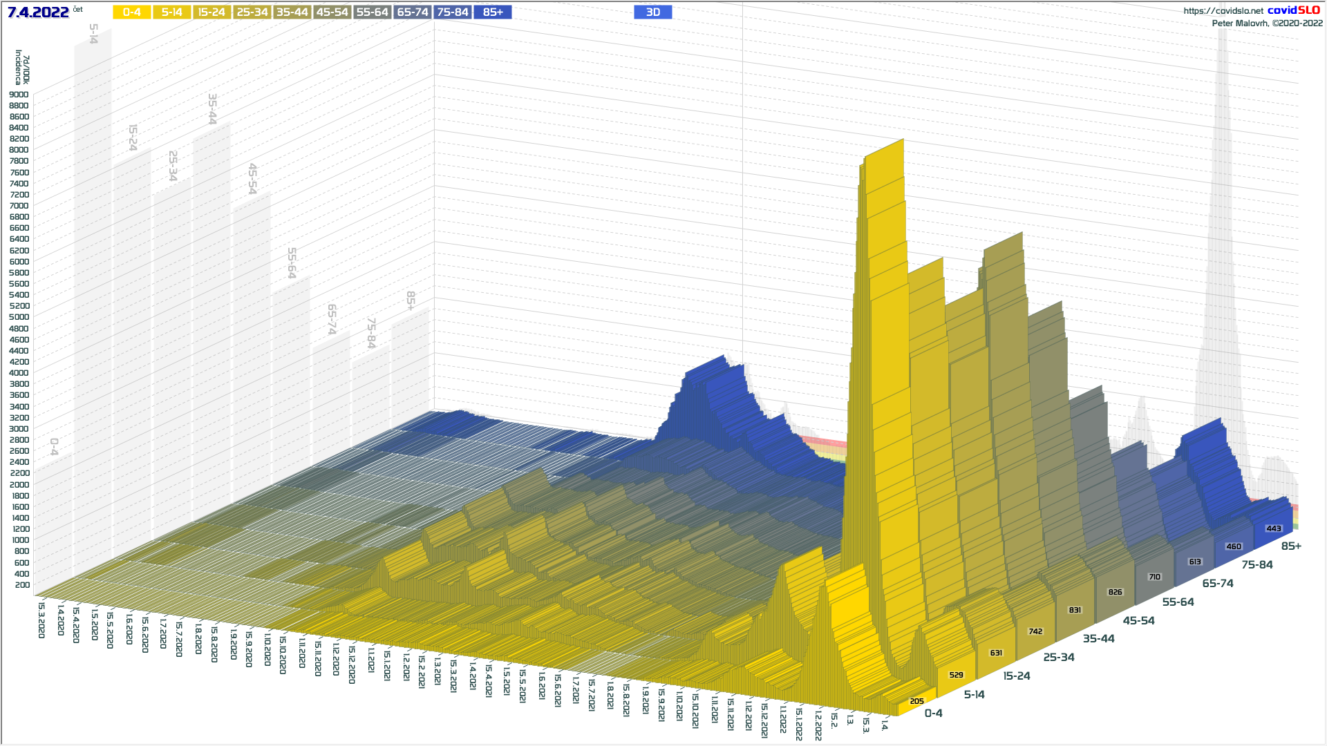Click the 443 value label for 85+

1273,528
